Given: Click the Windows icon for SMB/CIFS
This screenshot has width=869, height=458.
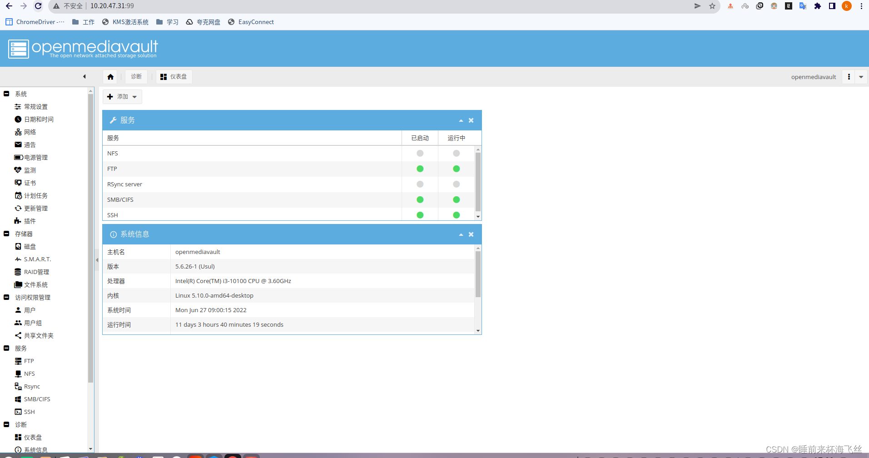Looking at the screenshot, I should coord(18,399).
